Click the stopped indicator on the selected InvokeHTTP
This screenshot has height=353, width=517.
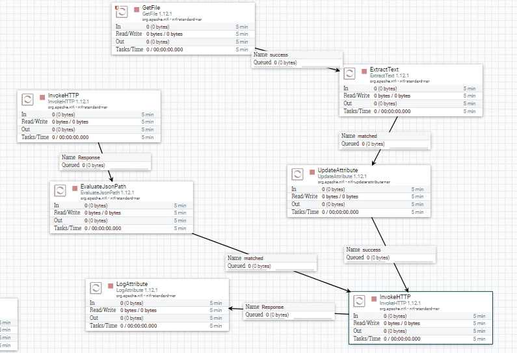click(x=374, y=298)
